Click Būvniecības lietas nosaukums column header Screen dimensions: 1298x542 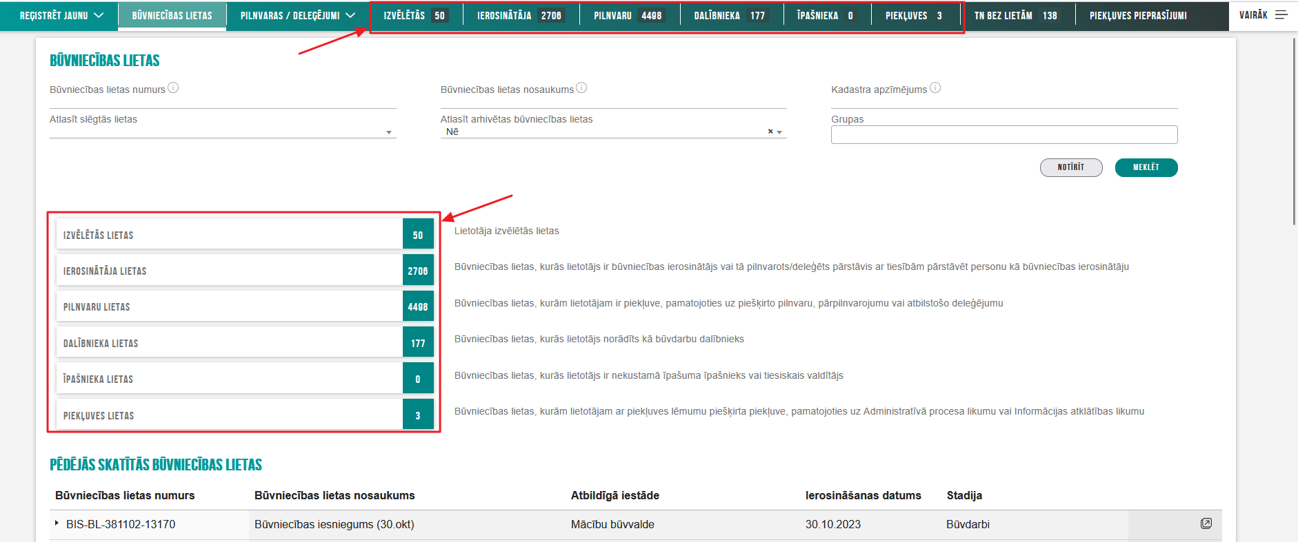click(x=335, y=495)
